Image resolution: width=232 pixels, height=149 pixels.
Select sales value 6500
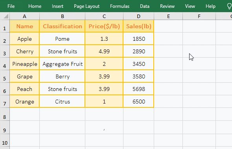[x=138, y=102]
